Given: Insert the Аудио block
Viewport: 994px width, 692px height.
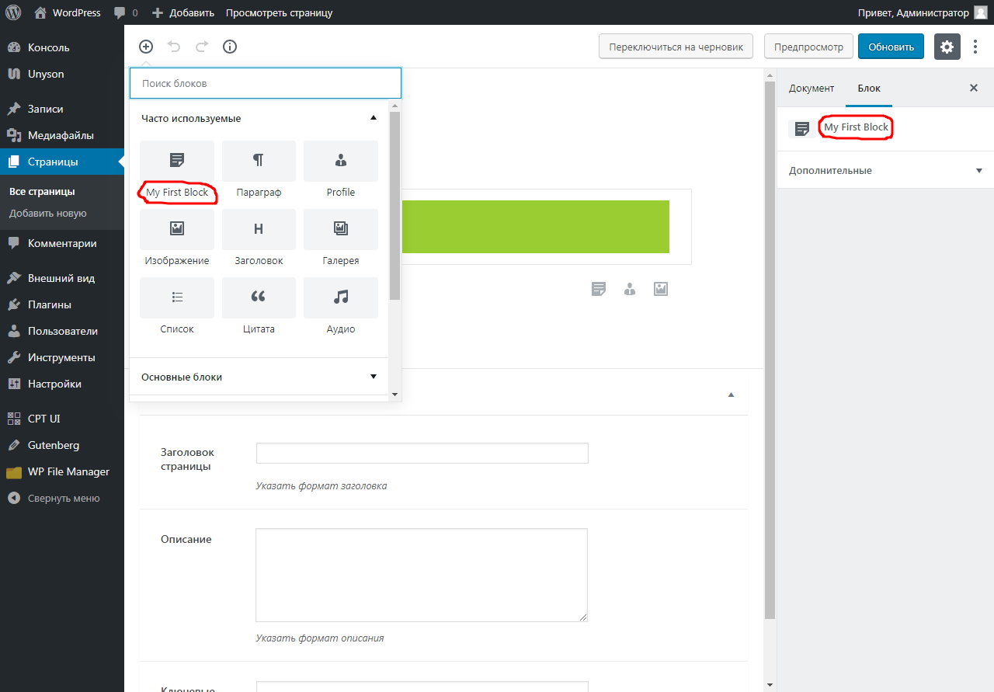Looking at the screenshot, I should 341,308.
